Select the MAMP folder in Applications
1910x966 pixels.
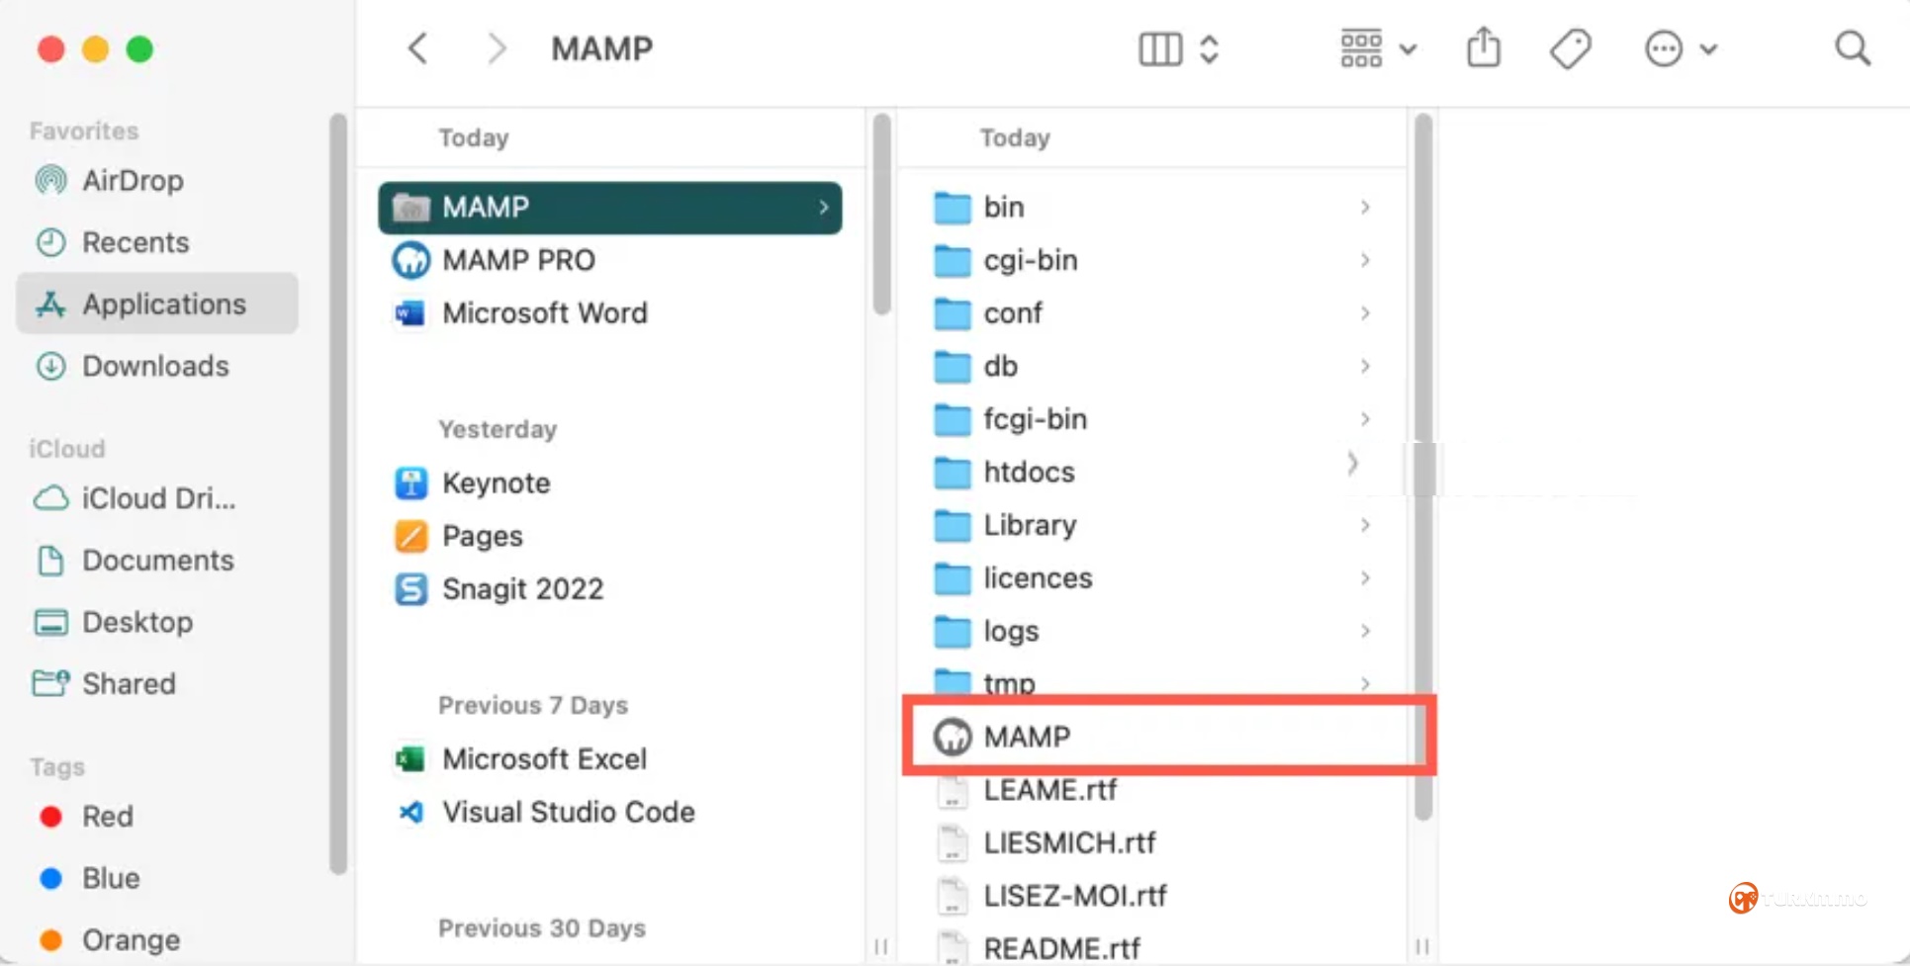[x=610, y=208]
